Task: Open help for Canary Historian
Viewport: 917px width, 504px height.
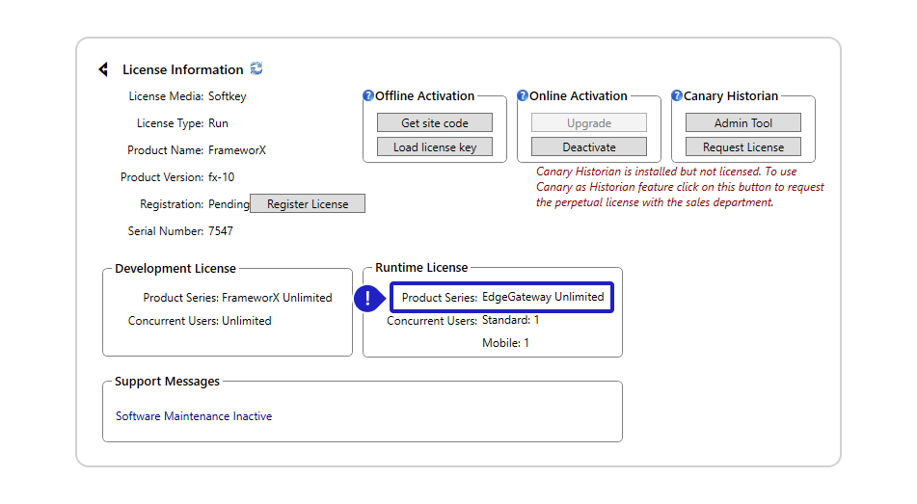Action: coord(677,96)
